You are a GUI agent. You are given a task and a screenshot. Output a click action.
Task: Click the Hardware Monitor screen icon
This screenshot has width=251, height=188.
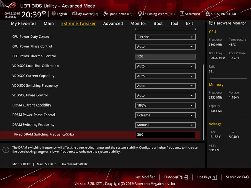tap(211, 23)
